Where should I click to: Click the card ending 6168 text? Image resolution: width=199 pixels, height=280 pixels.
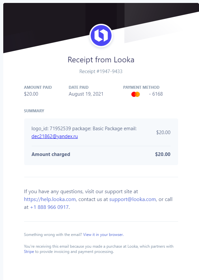(156, 94)
